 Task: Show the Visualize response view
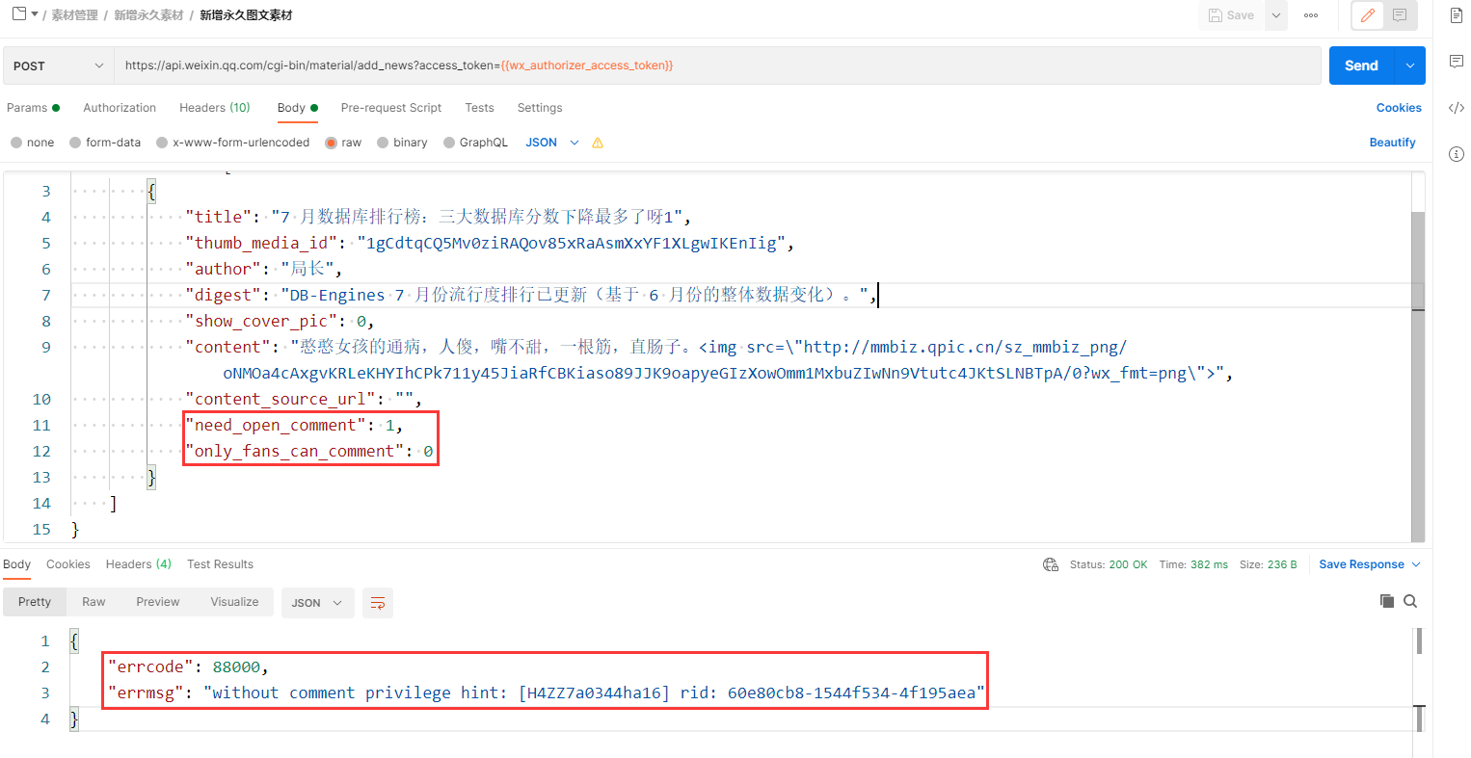[234, 602]
